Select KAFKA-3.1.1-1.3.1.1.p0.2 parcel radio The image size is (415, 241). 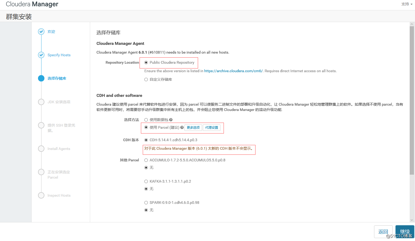(146, 181)
